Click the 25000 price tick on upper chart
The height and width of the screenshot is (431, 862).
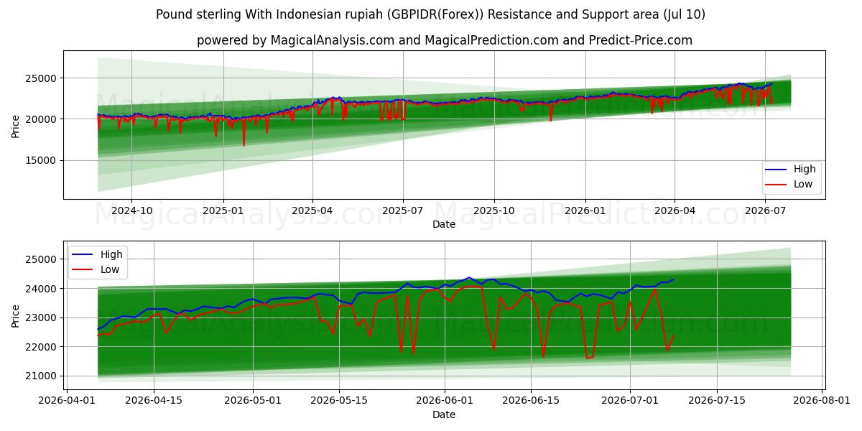[x=42, y=78]
